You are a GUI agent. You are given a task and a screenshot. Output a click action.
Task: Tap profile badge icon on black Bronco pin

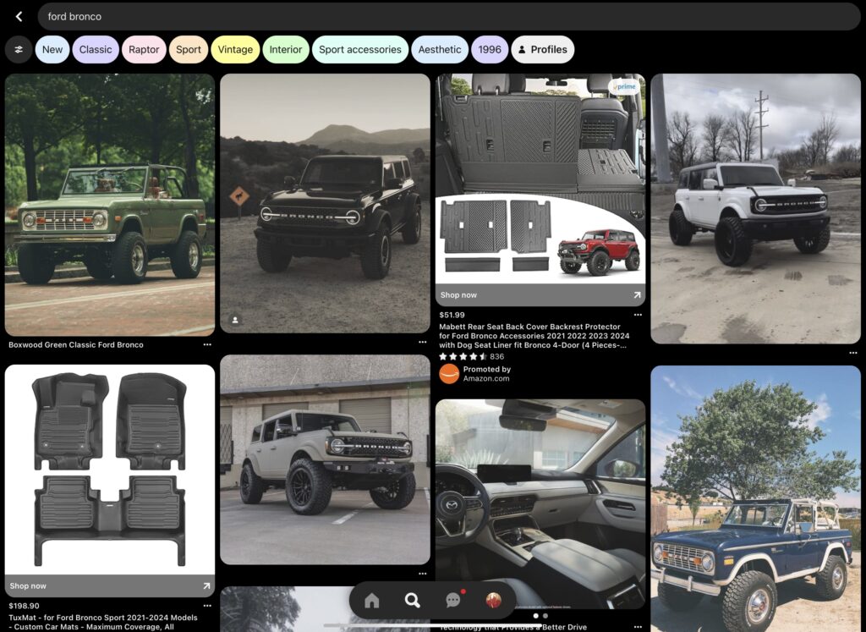pos(235,320)
